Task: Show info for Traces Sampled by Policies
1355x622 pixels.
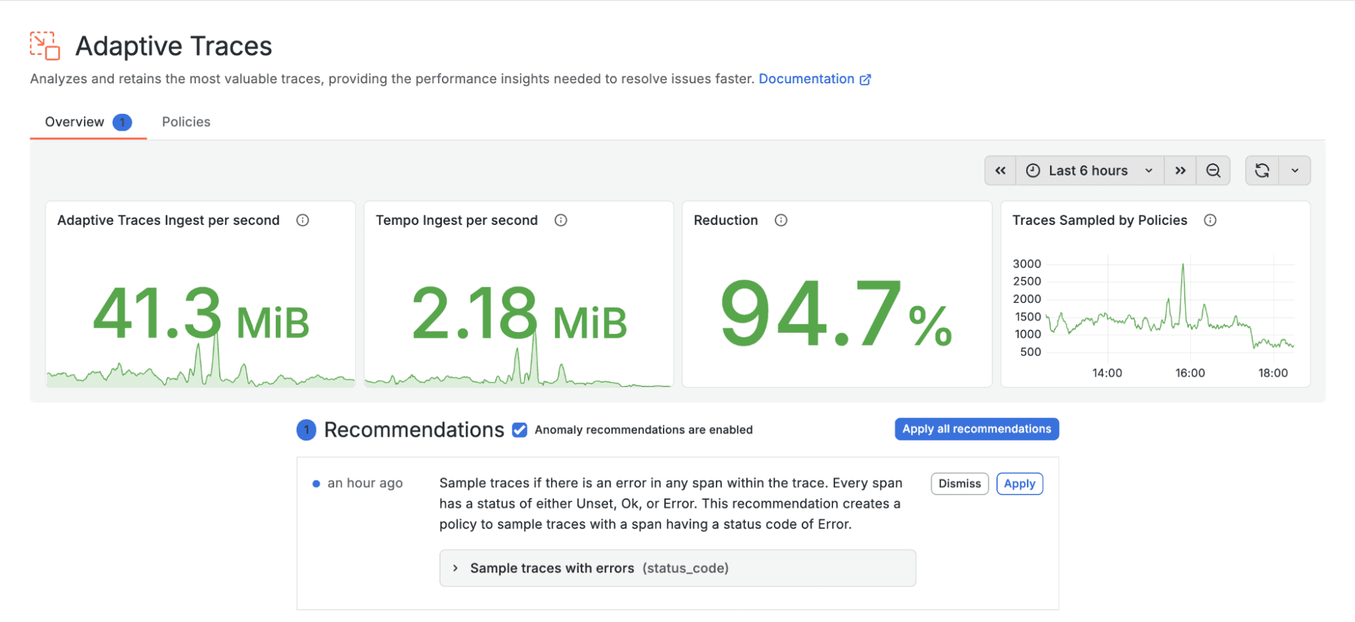Action: [x=1210, y=220]
